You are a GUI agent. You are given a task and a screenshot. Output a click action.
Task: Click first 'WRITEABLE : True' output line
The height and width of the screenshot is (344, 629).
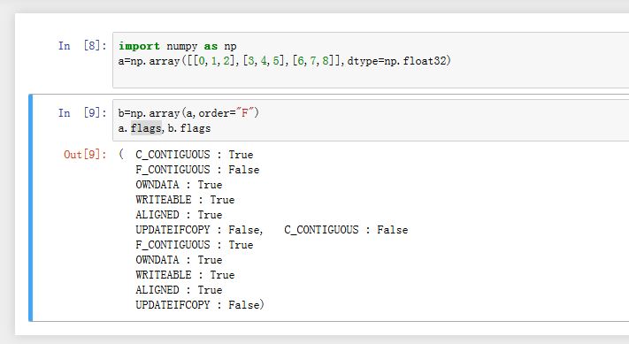(185, 200)
